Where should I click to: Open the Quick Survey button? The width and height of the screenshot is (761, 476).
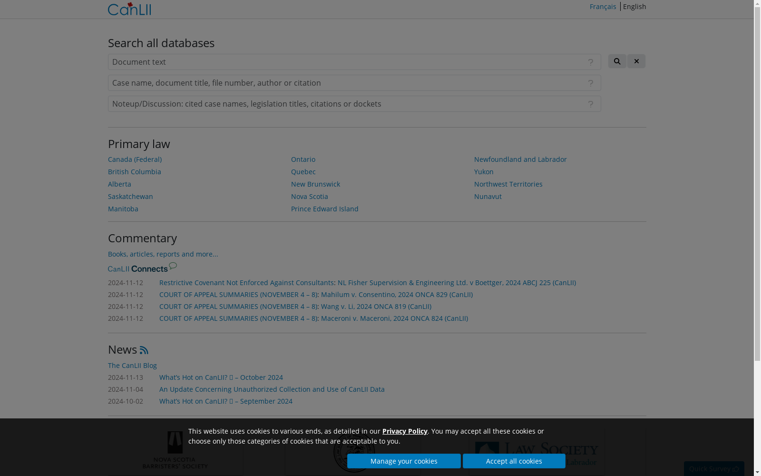tap(714, 469)
